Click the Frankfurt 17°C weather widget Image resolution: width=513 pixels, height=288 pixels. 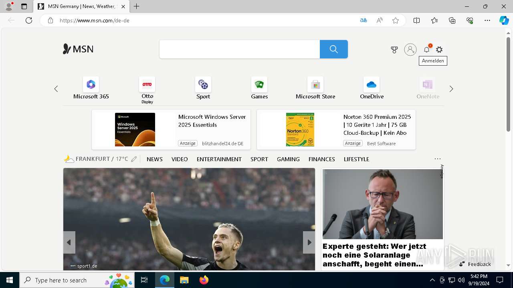[96, 159]
